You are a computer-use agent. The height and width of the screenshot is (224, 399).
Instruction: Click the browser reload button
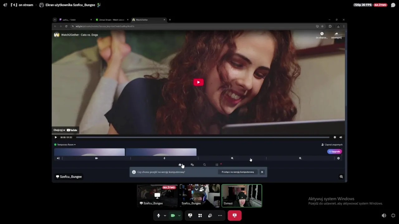[66, 26]
